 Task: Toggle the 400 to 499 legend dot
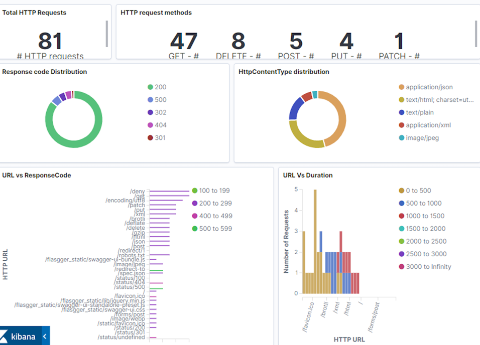click(195, 216)
